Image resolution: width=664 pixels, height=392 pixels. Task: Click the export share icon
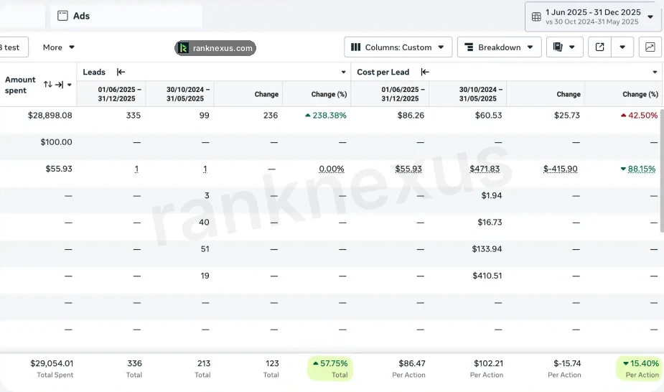(x=599, y=47)
